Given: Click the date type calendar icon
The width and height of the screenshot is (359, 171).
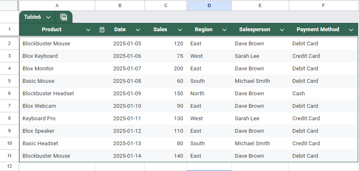Looking at the screenshot, I should click(102, 30).
